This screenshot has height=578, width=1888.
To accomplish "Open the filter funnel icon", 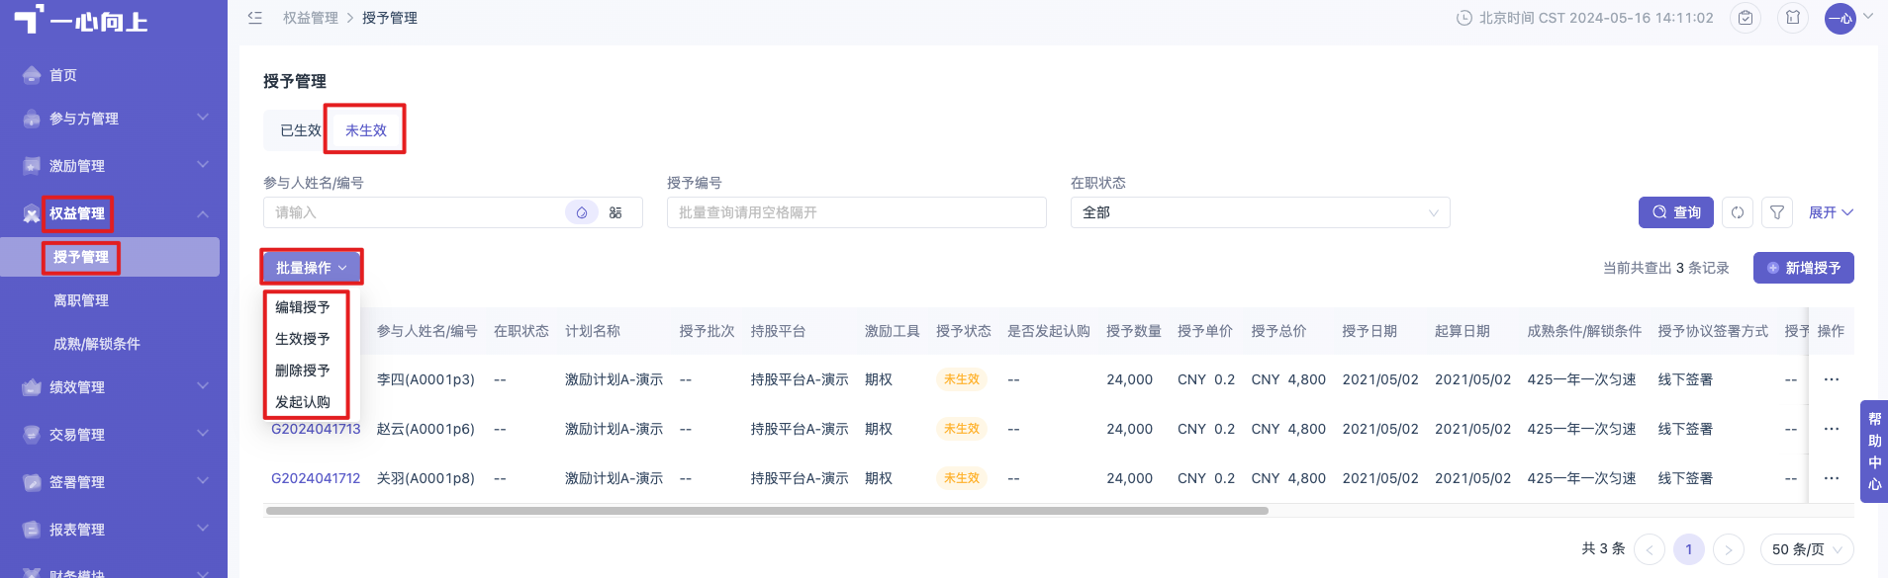I will 1777,212.
